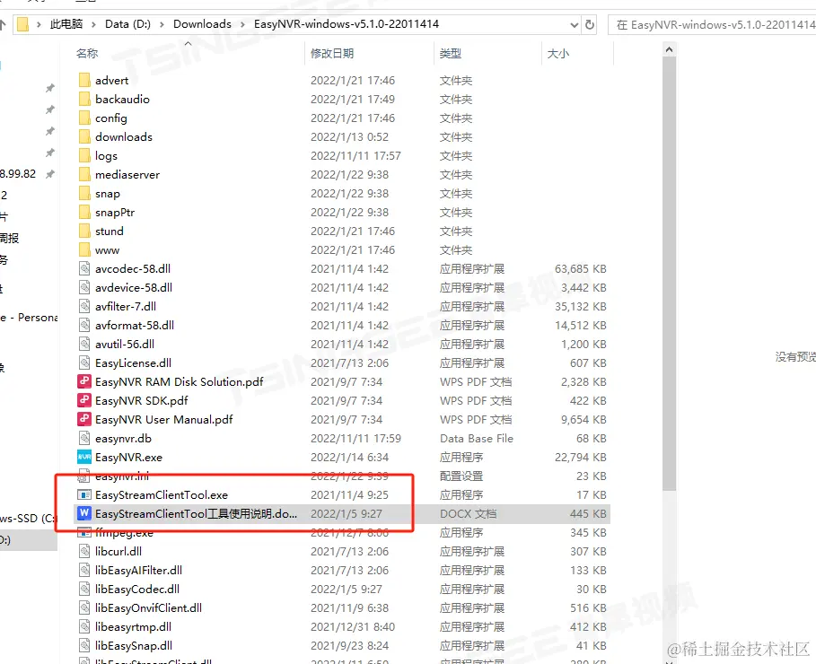Click the 22,794 KB size cell
This screenshot has height=664, width=816.
[x=580, y=458]
